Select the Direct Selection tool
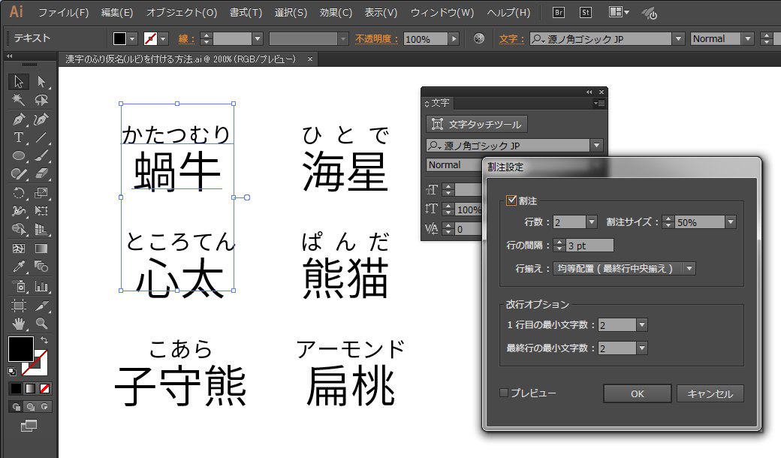 (41, 81)
